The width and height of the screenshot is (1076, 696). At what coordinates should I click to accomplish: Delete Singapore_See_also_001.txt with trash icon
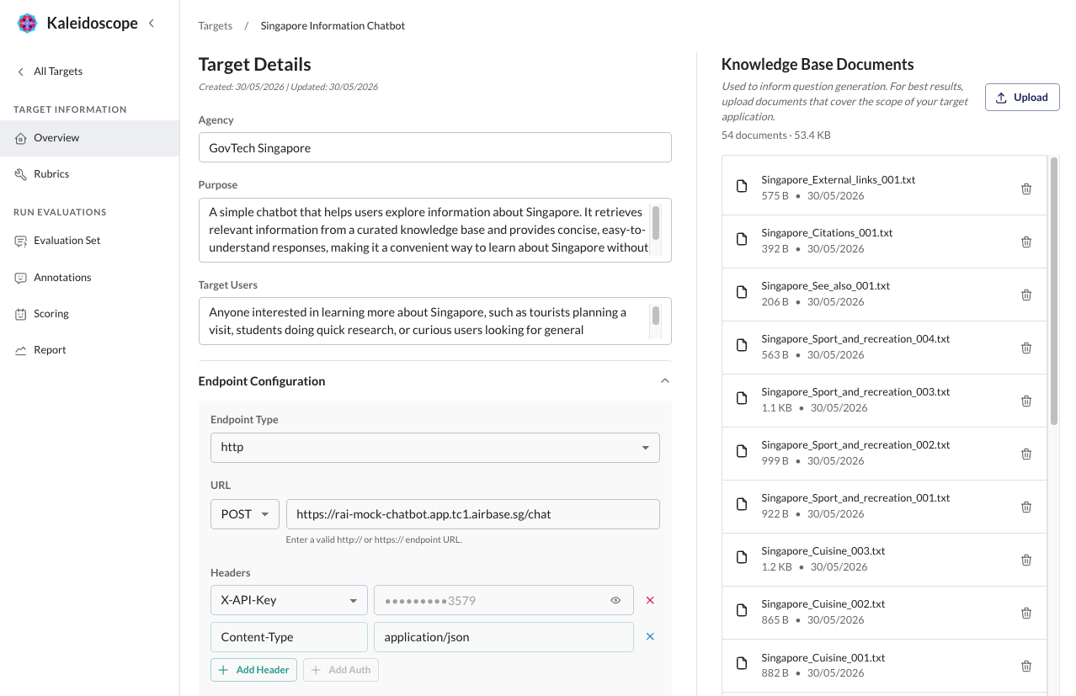pyautogui.click(x=1026, y=295)
